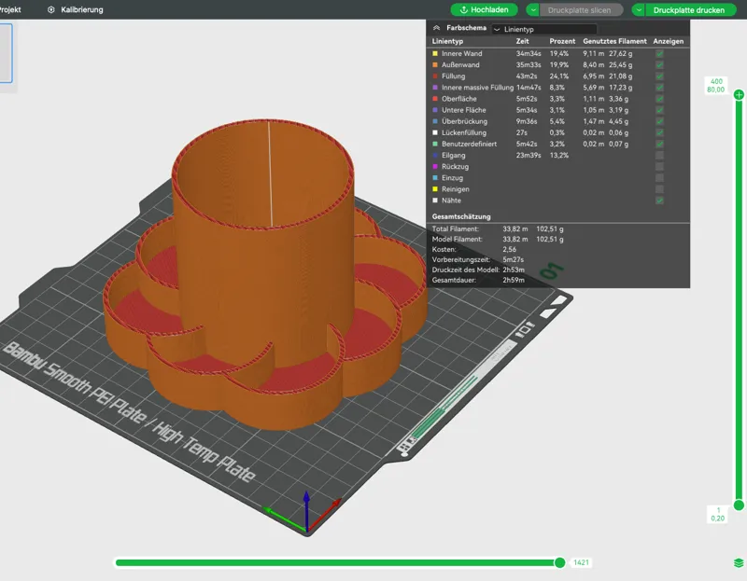Click the Kalibrierung gear icon
Screen dimensions: 747x581
coord(51,9)
